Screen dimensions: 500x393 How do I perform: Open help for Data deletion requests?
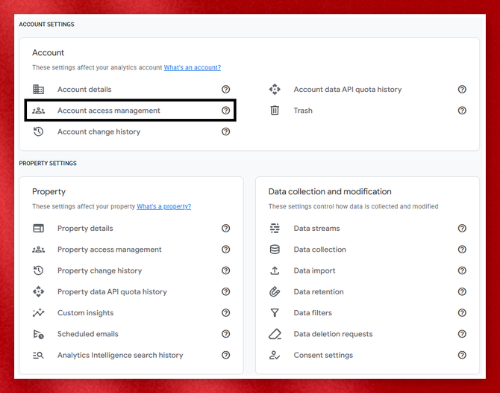tap(462, 334)
